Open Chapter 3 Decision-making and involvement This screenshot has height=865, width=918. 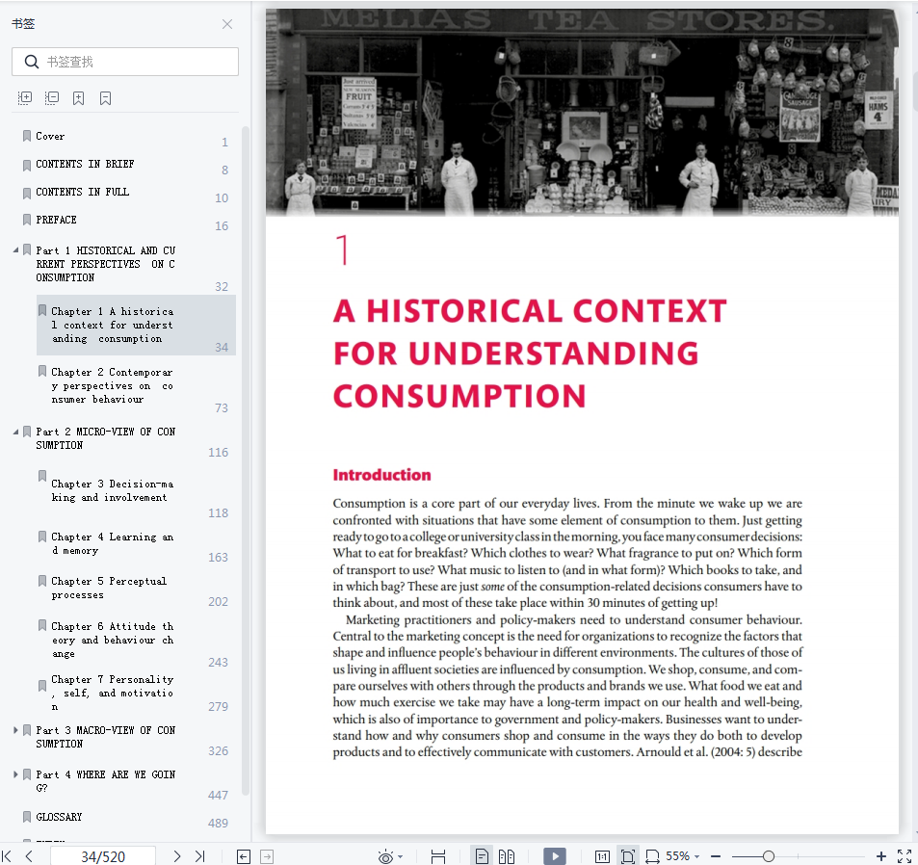113,490
